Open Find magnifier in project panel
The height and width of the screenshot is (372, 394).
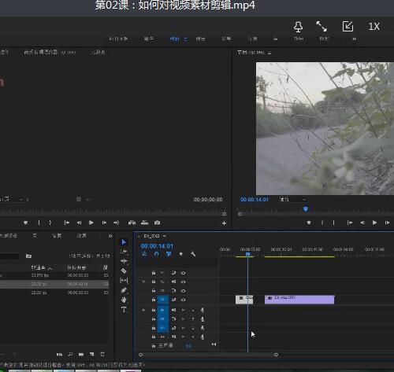[70, 354]
